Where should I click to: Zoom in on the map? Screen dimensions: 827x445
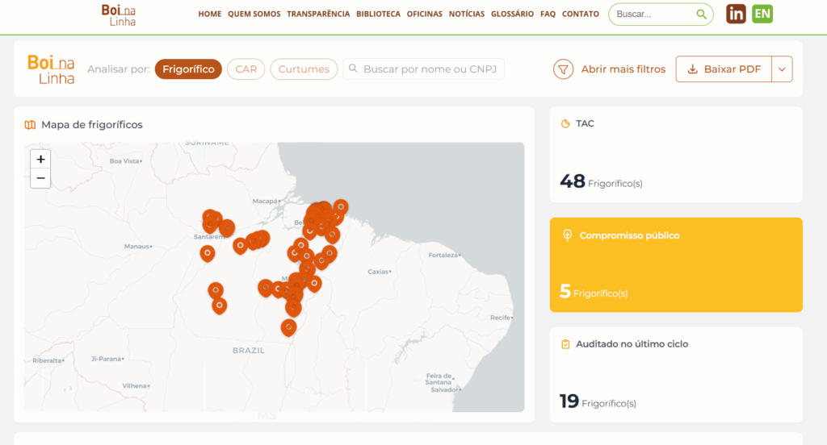(x=40, y=159)
